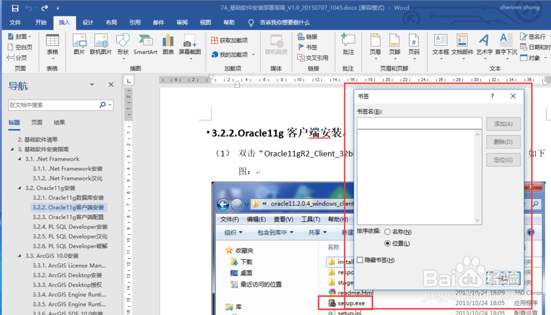Click 书签 bookmark in the ribbon
The width and height of the screenshot is (551, 315).
pos(307,47)
